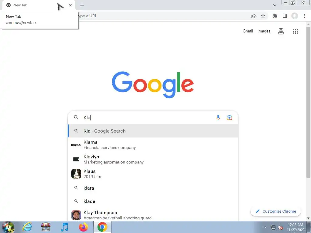Viewport: 311px width, 233px height.
Task: Open the taskbar clock and date
Action: pos(295,227)
